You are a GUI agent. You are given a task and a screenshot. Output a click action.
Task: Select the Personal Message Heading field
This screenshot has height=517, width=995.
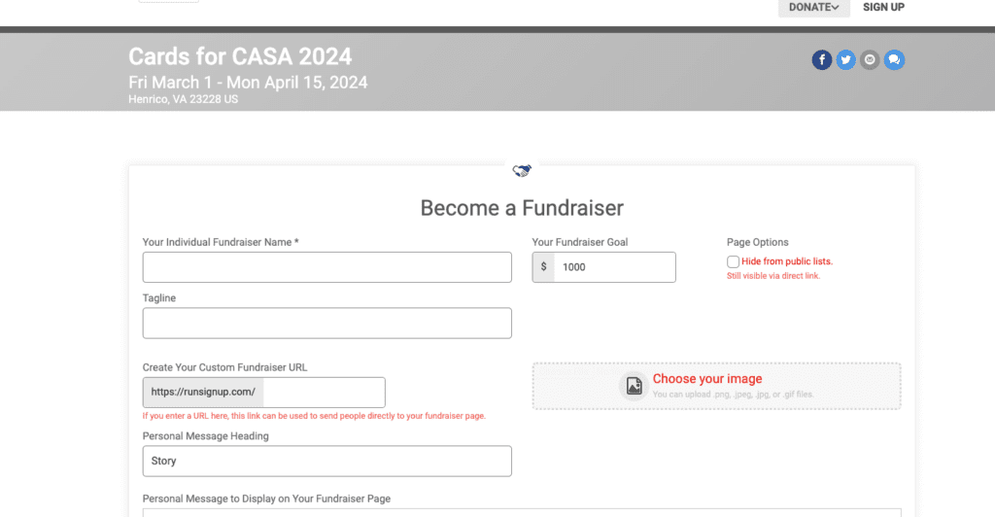(x=326, y=462)
